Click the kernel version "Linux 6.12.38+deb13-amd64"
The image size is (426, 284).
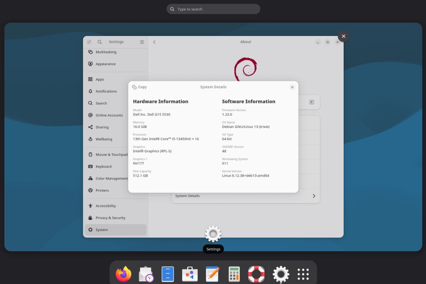(x=246, y=176)
